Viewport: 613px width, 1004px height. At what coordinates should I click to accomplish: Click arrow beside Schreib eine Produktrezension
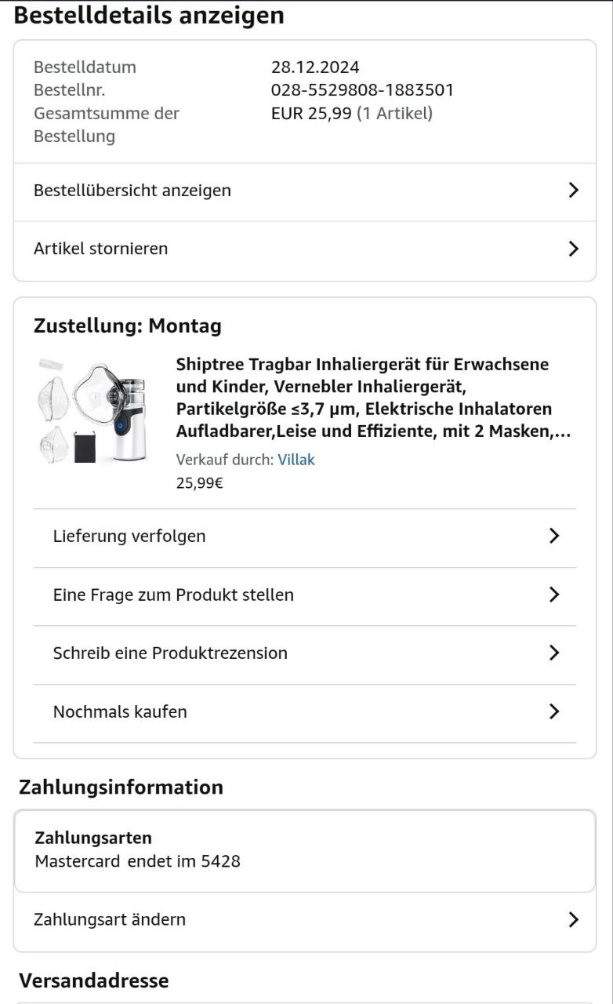[x=554, y=653]
